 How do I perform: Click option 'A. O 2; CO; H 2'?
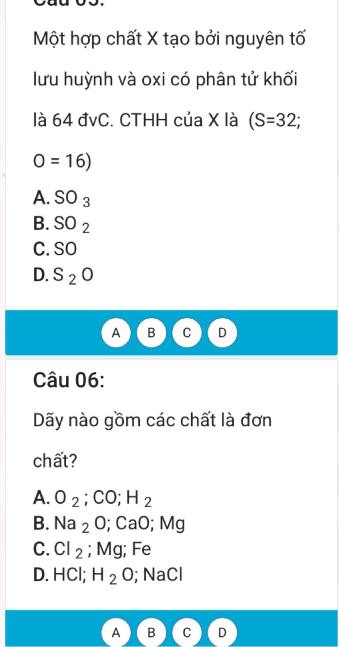[92, 498]
